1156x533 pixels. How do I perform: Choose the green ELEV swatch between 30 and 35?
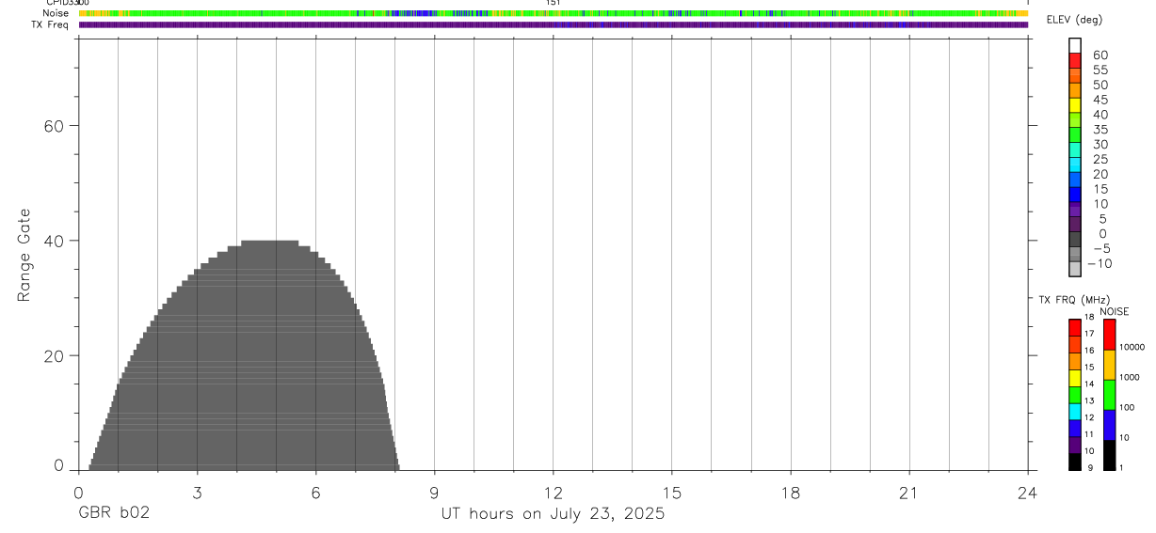[x=1075, y=134]
